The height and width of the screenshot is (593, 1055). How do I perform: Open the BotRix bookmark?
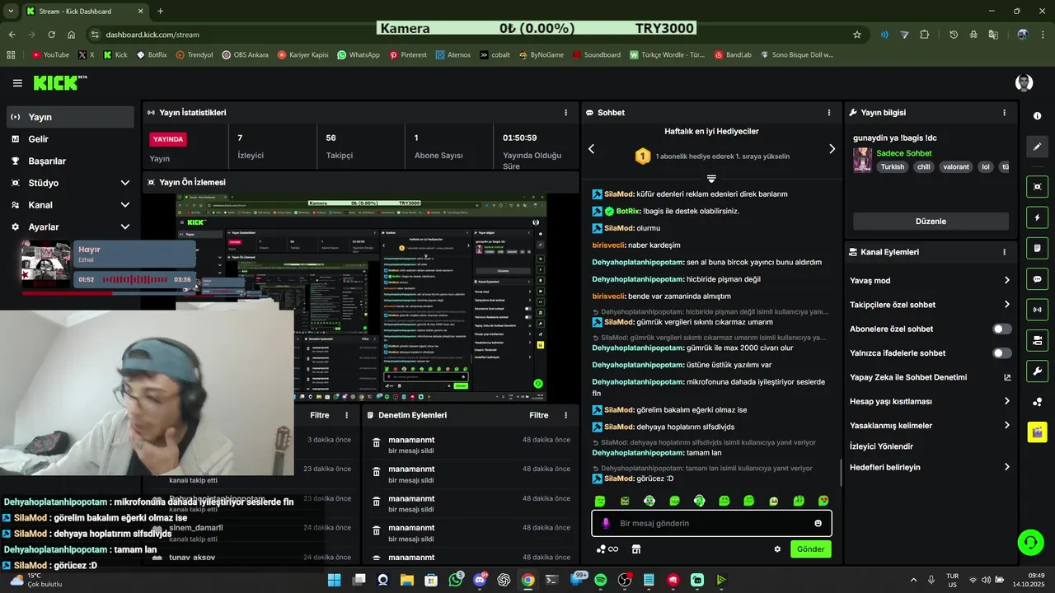tap(152, 55)
